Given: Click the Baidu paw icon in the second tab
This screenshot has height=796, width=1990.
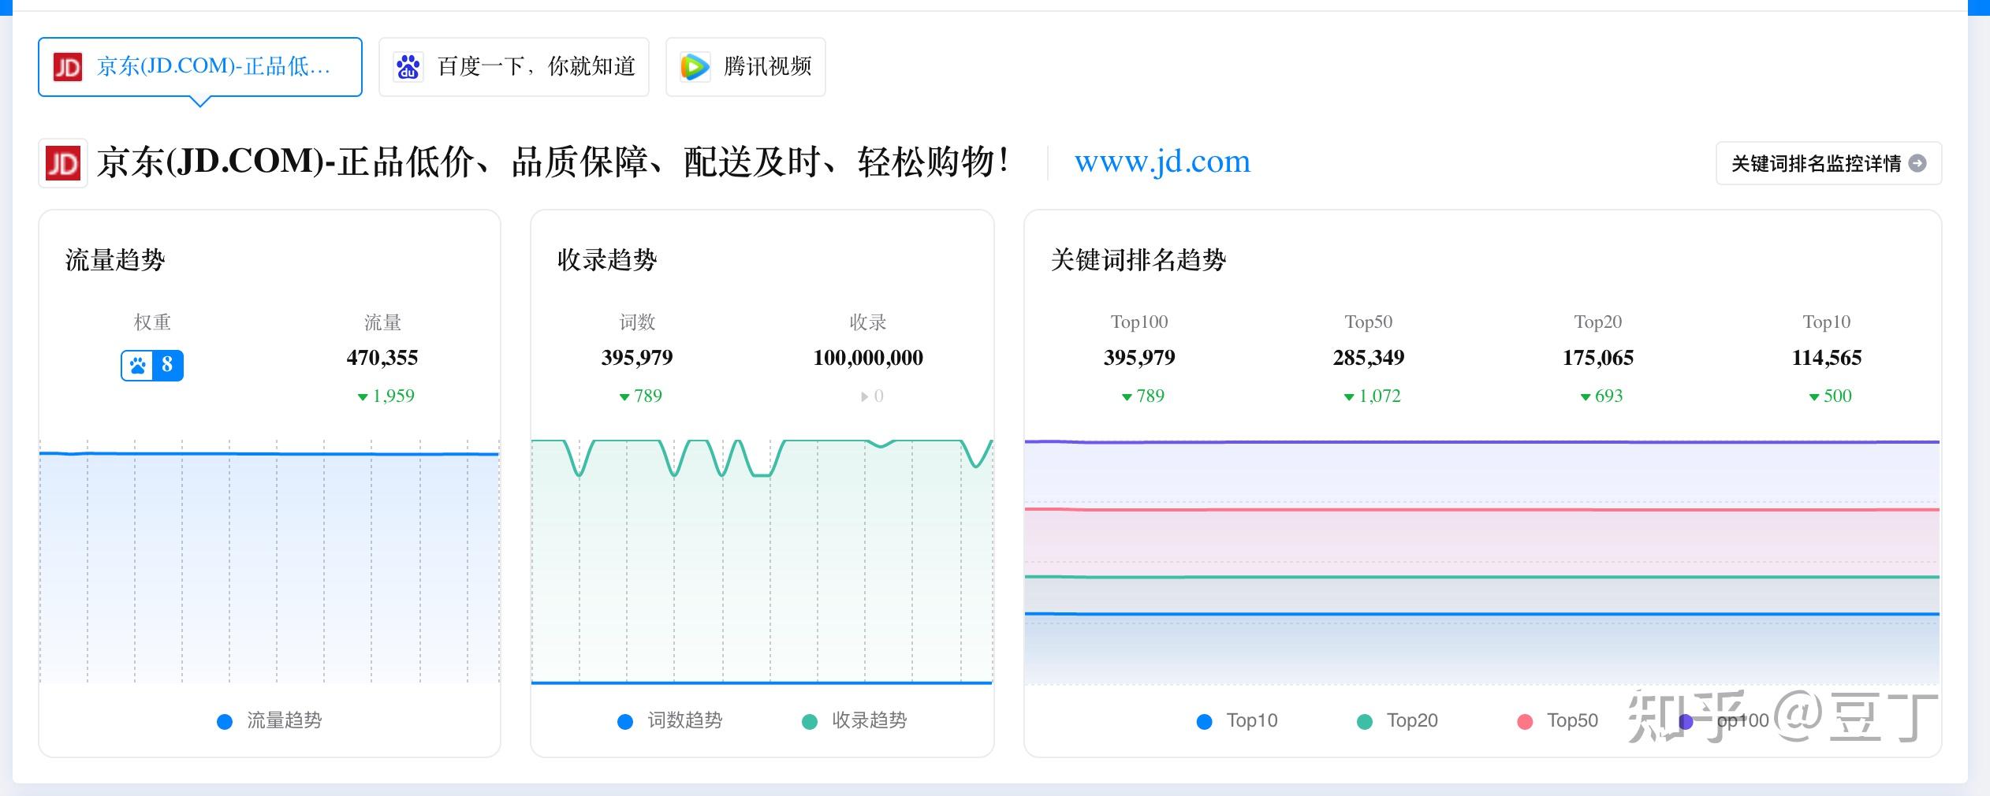Looking at the screenshot, I should (408, 67).
